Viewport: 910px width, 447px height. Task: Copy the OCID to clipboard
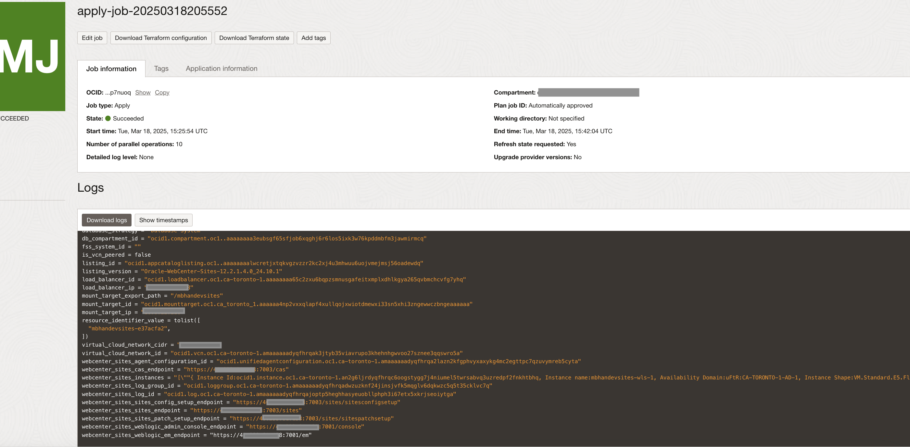coord(162,93)
